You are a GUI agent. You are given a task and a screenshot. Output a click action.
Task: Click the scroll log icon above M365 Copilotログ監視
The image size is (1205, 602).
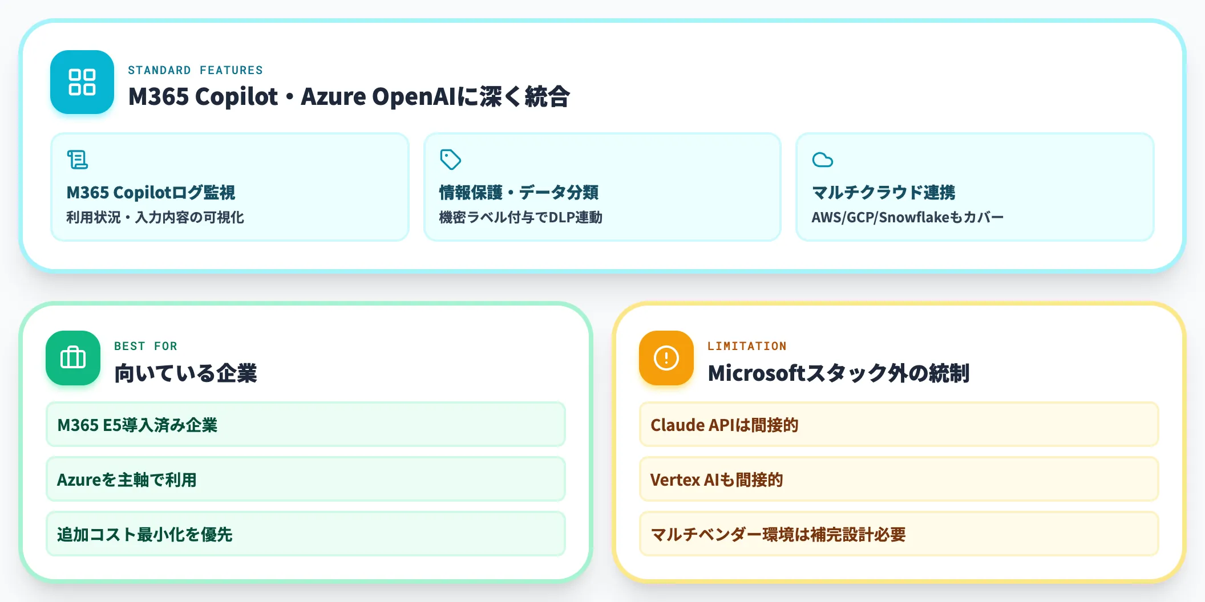pos(78,160)
